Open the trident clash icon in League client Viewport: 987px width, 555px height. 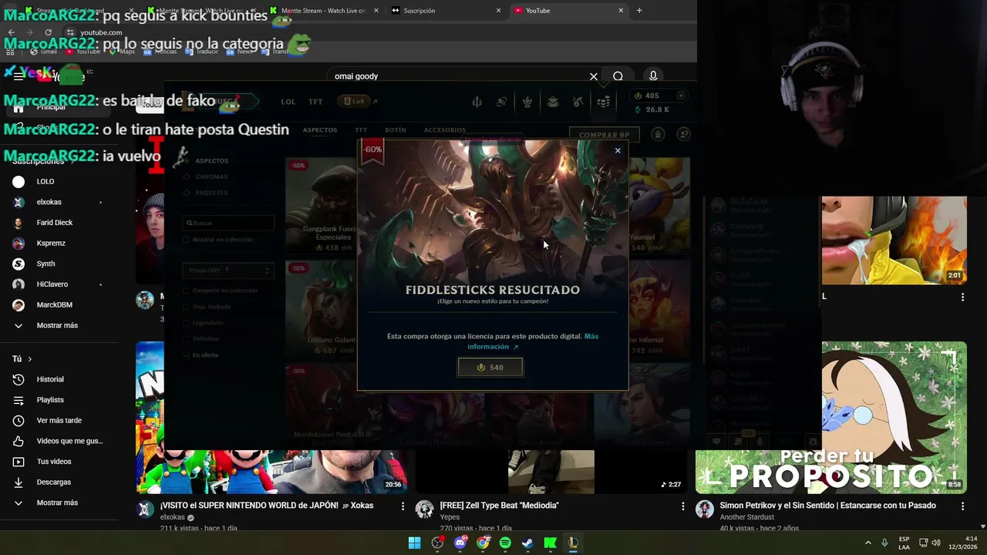(477, 102)
